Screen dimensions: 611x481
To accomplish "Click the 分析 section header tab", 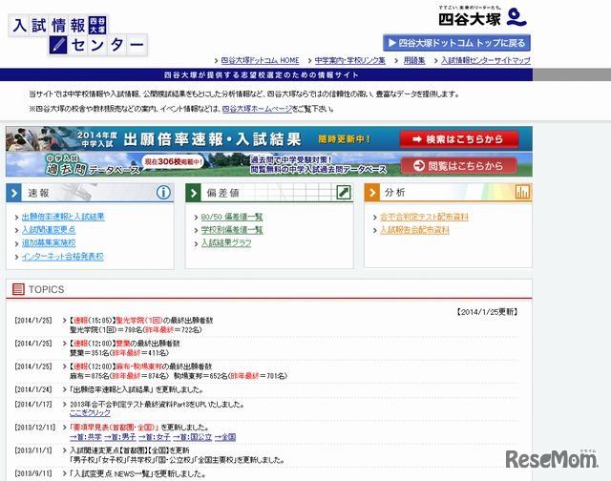I will [448, 193].
